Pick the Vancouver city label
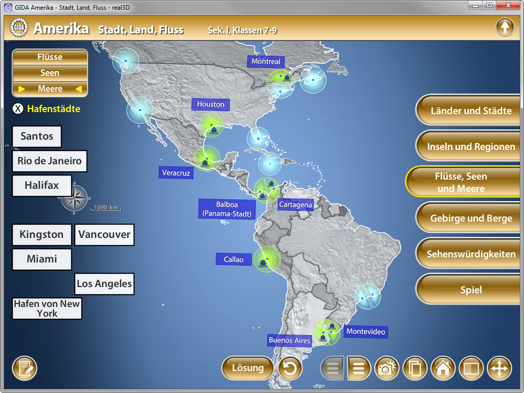524x393 pixels. pyautogui.click(x=104, y=235)
